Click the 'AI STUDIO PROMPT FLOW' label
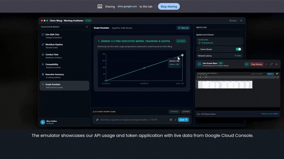Screen dimensions: 284x159 [105, 112]
